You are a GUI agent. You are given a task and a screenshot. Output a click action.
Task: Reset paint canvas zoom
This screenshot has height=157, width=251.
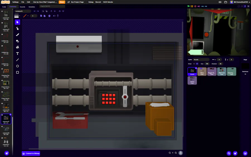tap(173, 153)
